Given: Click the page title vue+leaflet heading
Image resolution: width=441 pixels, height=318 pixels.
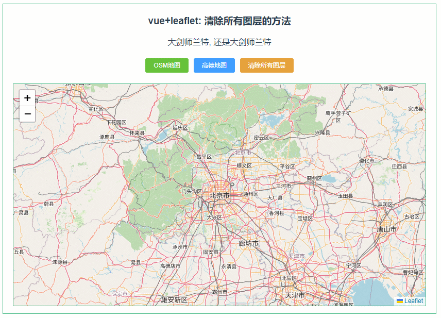Looking at the screenshot, I should pos(219,21).
